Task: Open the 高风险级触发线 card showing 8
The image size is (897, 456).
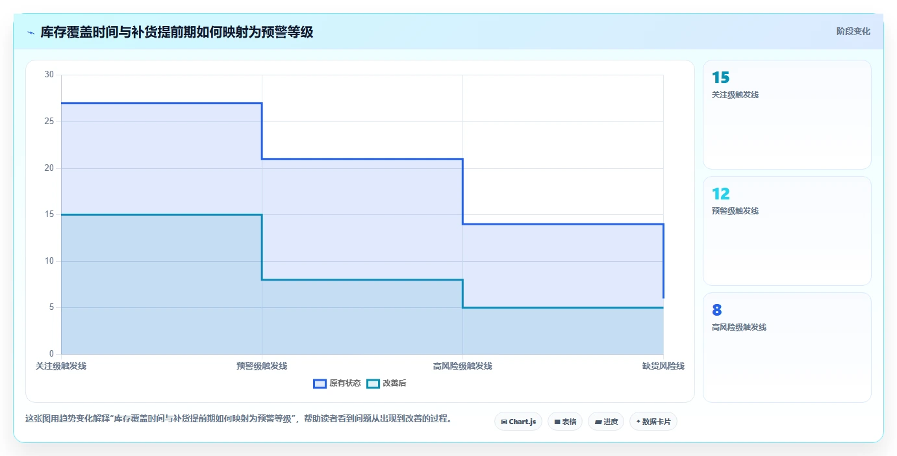Action: pyautogui.click(x=787, y=348)
